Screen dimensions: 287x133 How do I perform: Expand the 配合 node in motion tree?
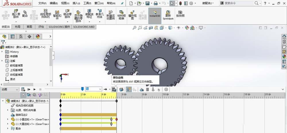click(x=8, y=128)
